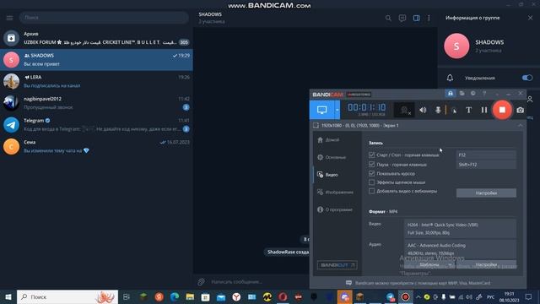Click the attach file paperclip icon
The height and width of the screenshot is (304, 540).
point(202,282)
